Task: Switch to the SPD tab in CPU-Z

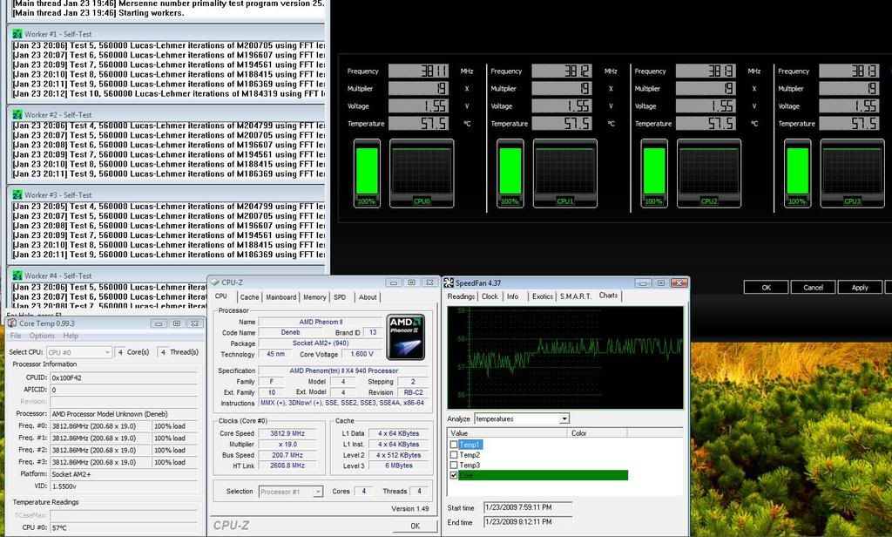Action: (340, 297)
